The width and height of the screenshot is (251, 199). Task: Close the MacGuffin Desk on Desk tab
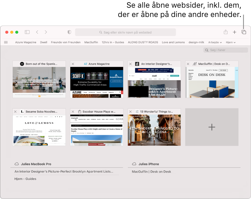point(188,64)
